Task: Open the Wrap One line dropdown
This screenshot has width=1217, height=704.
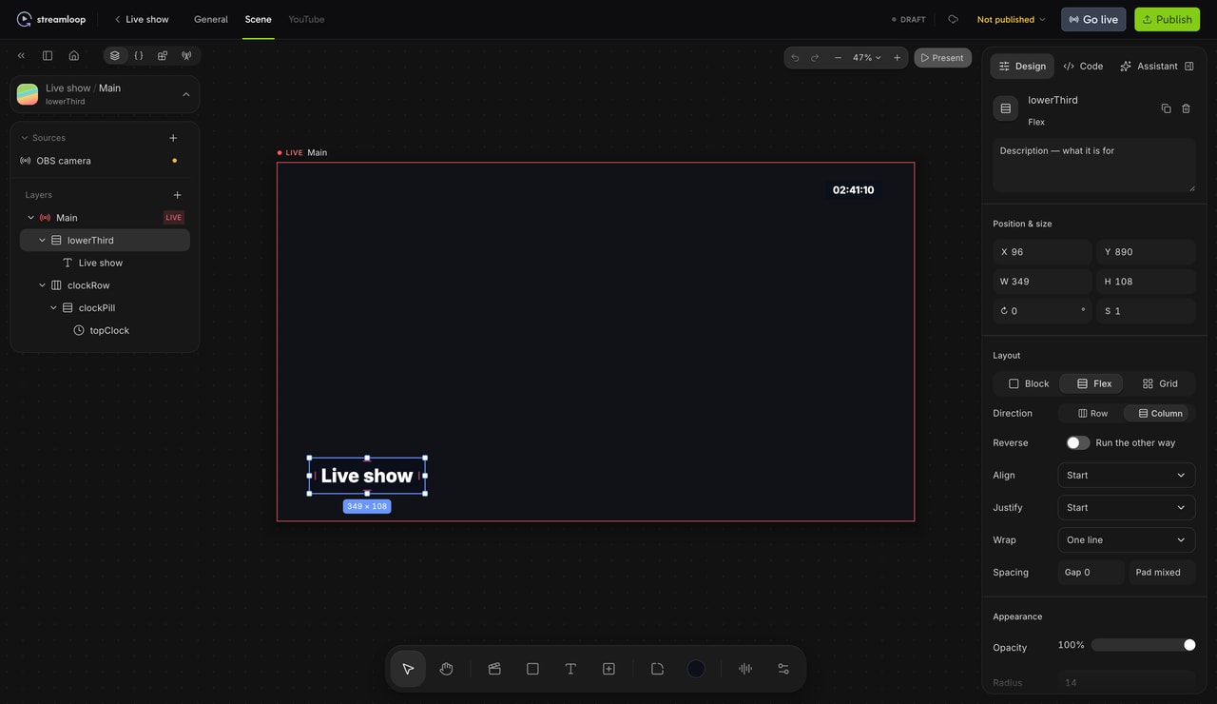Action: coord(1126,539)
